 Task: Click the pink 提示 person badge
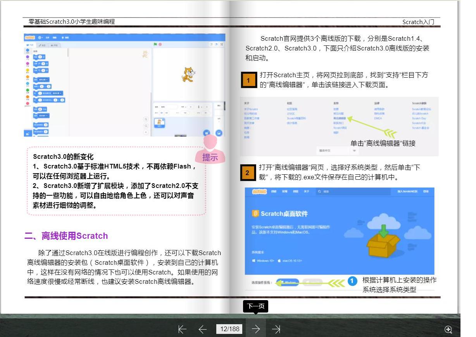[x=210, y=149]
